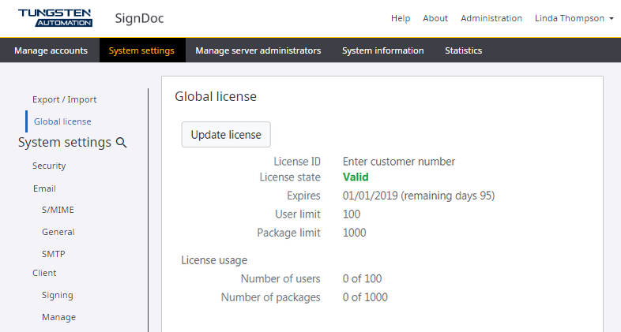Select the System settings tab

click(x=141, y=50)
